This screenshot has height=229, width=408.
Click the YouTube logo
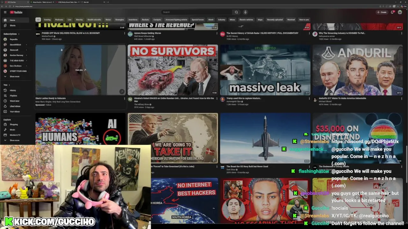click(x=16, y=12)
